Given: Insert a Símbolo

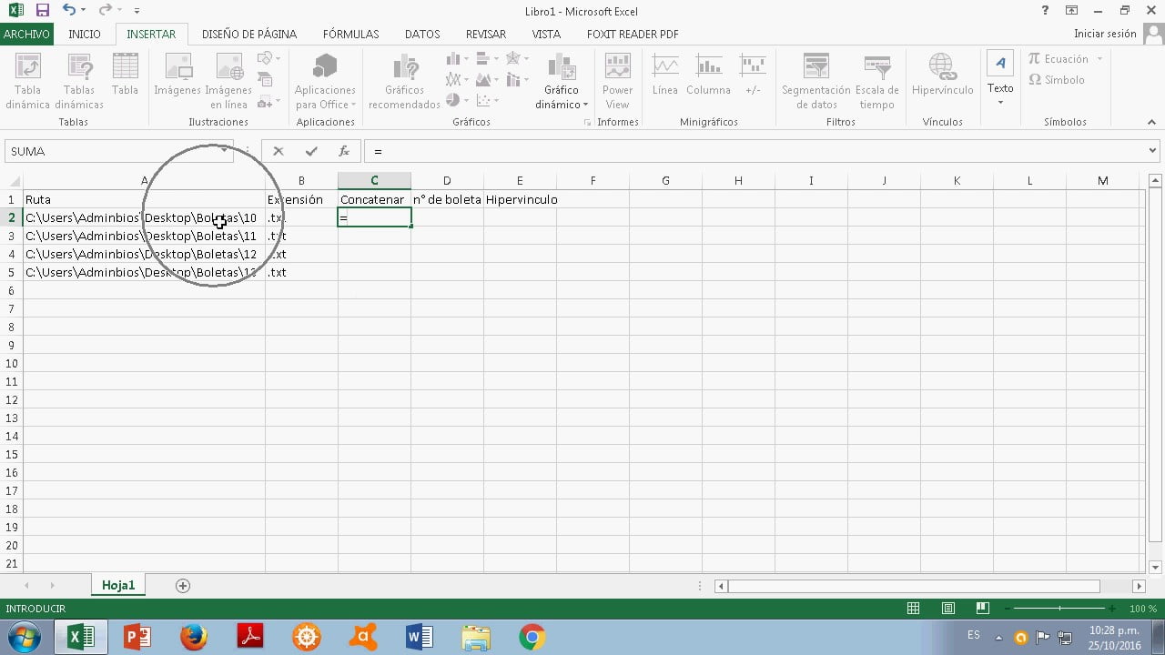Looking at the screenshot, I should 1057,80.
